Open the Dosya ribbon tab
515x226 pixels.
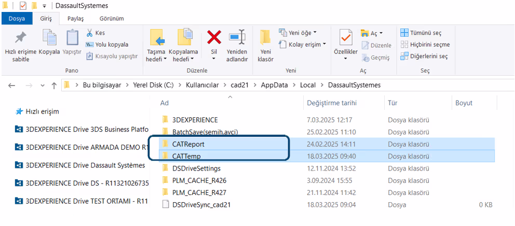17,19
